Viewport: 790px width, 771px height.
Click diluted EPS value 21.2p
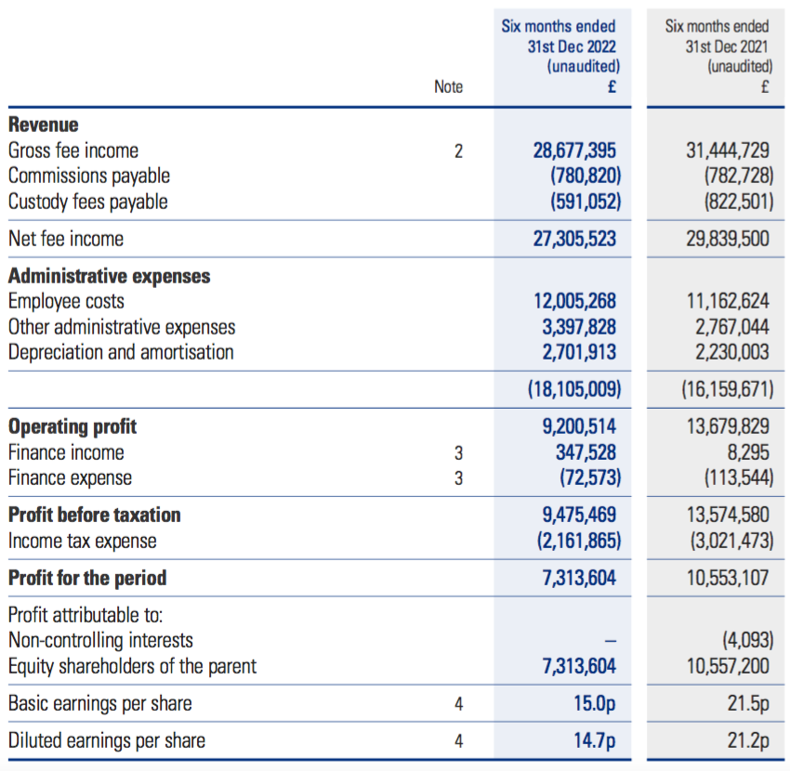click(x=748, y=741)
